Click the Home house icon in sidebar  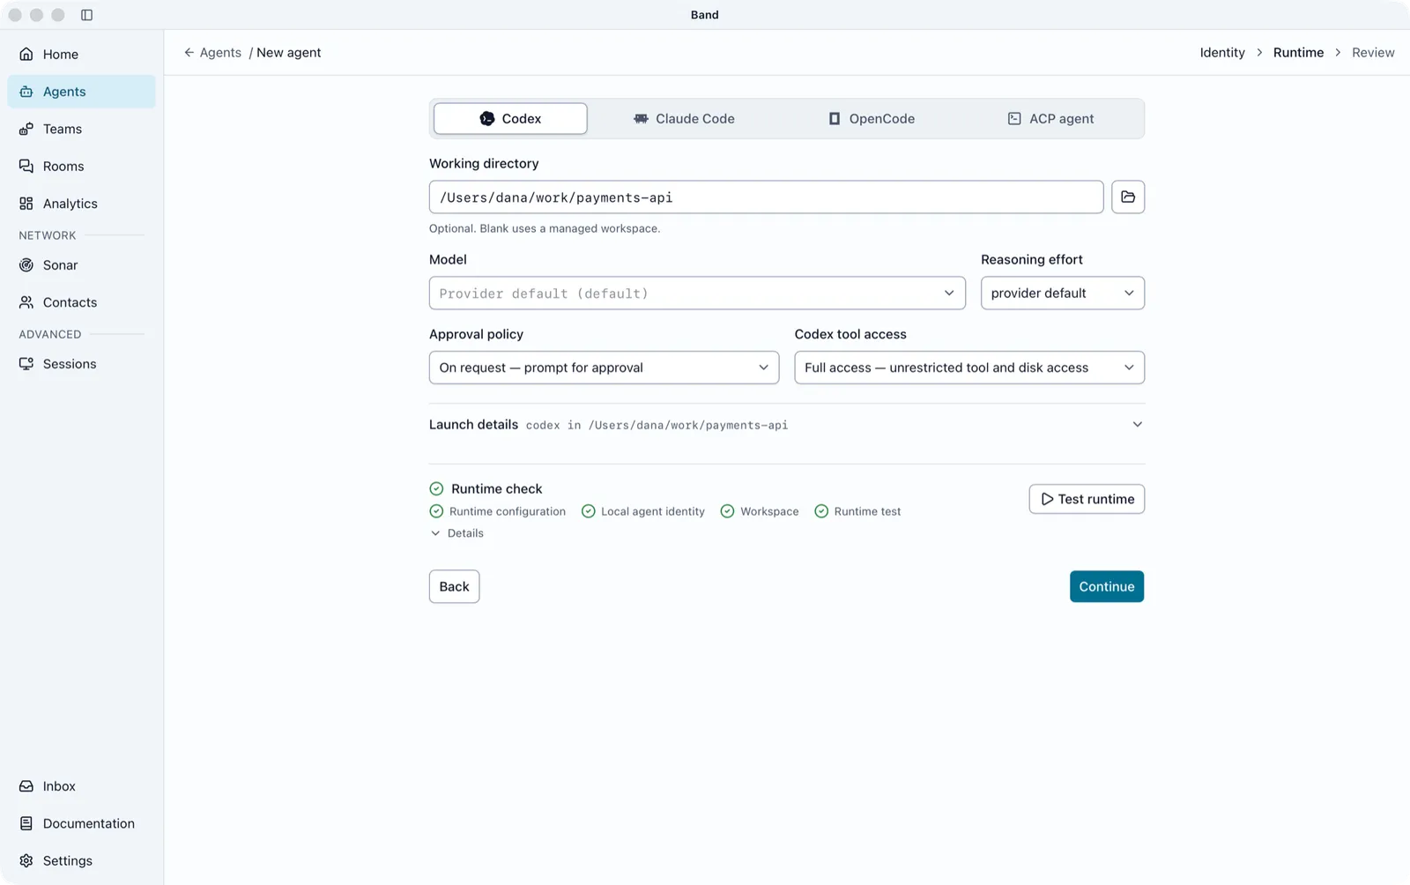[26, 54]
